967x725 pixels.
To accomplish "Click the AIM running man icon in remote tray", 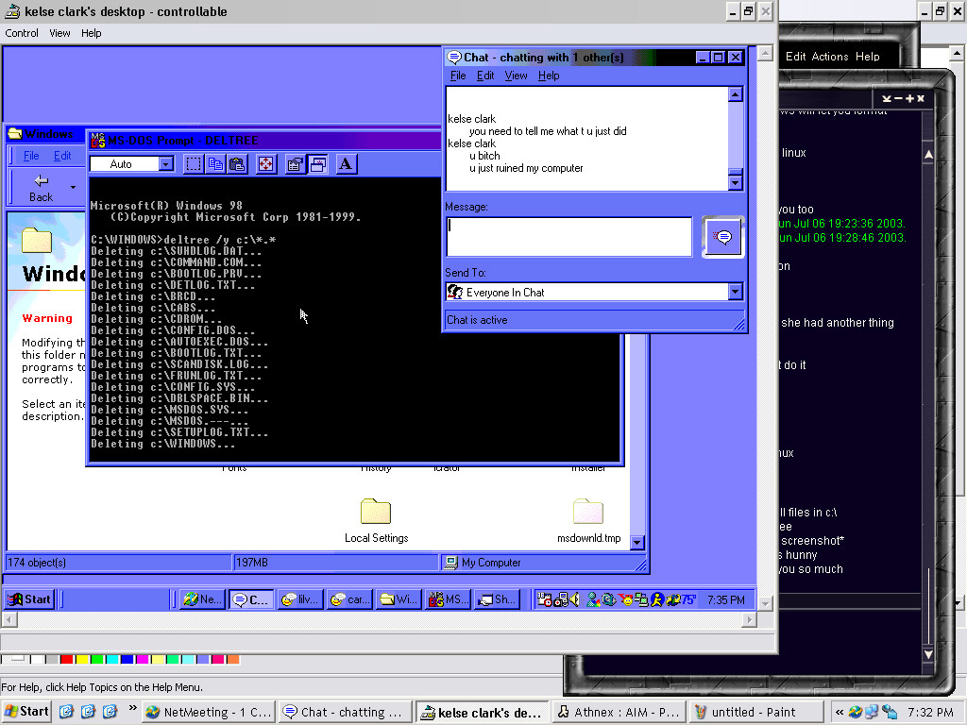I will [657, 599].
